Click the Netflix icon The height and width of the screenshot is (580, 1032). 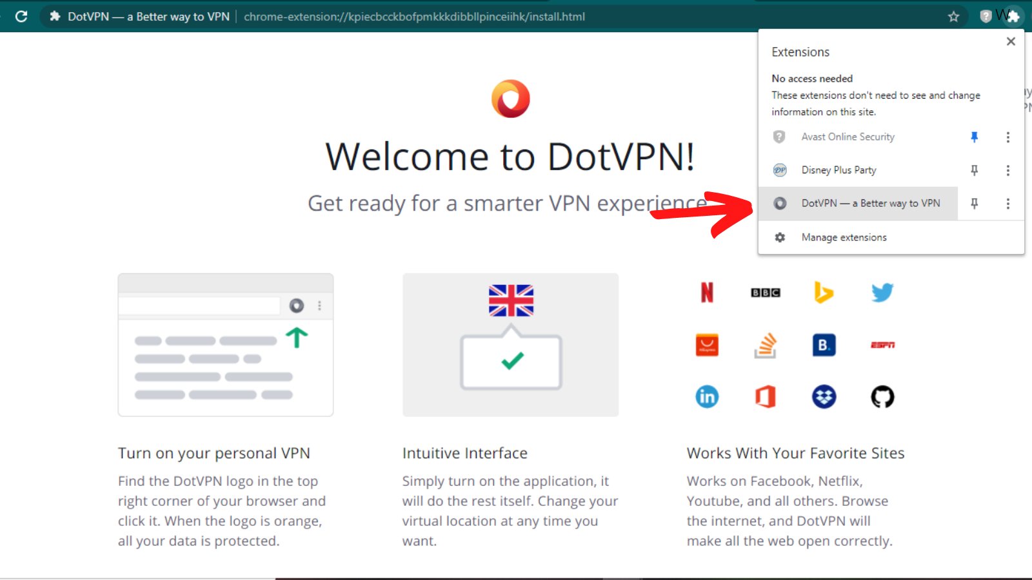pos(707,293)
